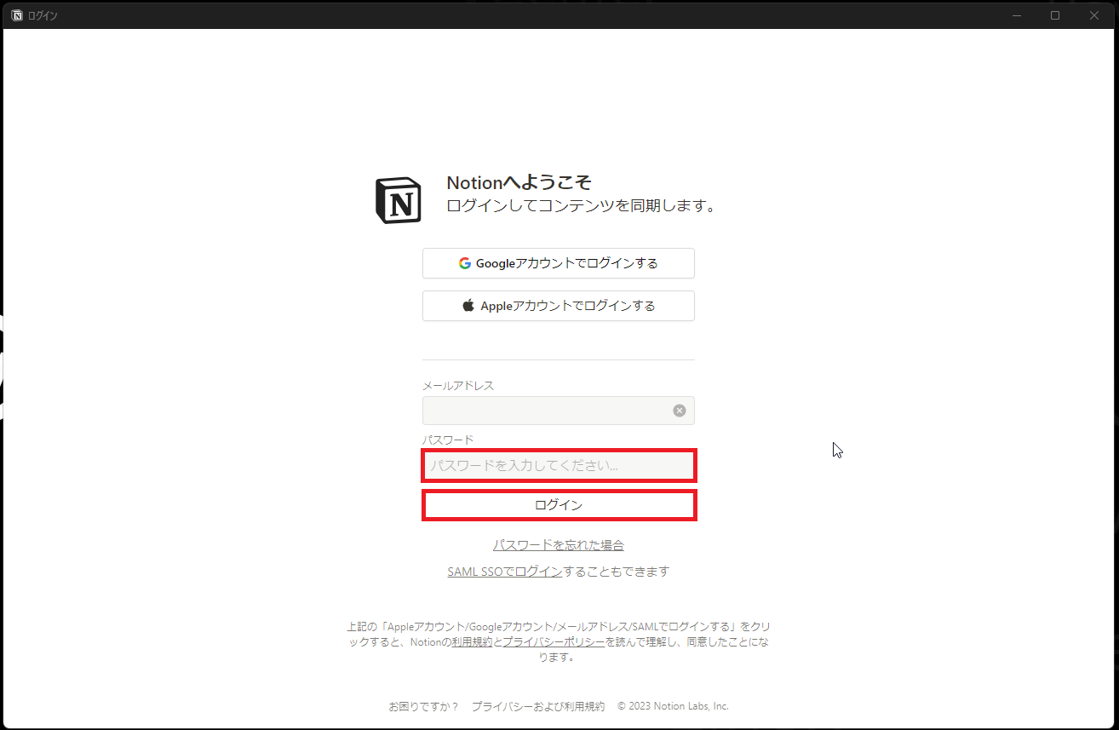Click the お困りですか？ footer link

(x=423, y=706)
